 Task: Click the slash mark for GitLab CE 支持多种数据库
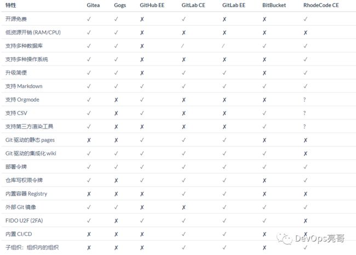click(x=182, y=46)
